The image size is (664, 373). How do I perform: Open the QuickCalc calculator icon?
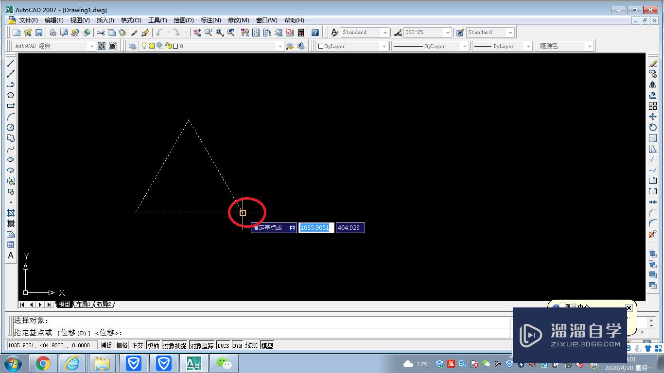[301, 33]
